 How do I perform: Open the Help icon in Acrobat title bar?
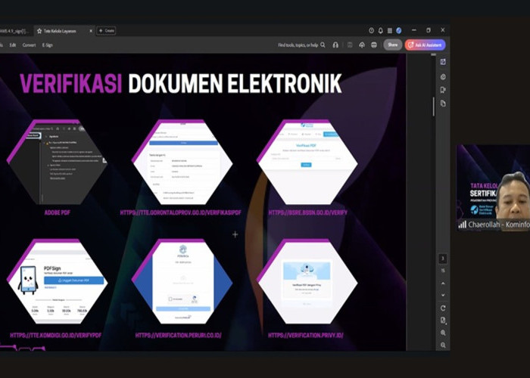click(x=372, y=31)
